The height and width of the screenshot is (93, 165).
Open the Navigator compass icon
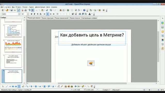click(76, 10)
